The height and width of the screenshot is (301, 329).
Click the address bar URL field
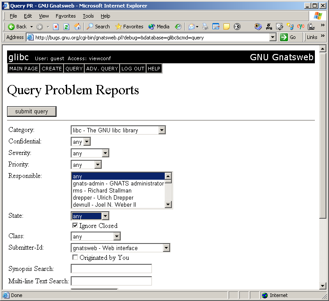(x=152, y=38)
